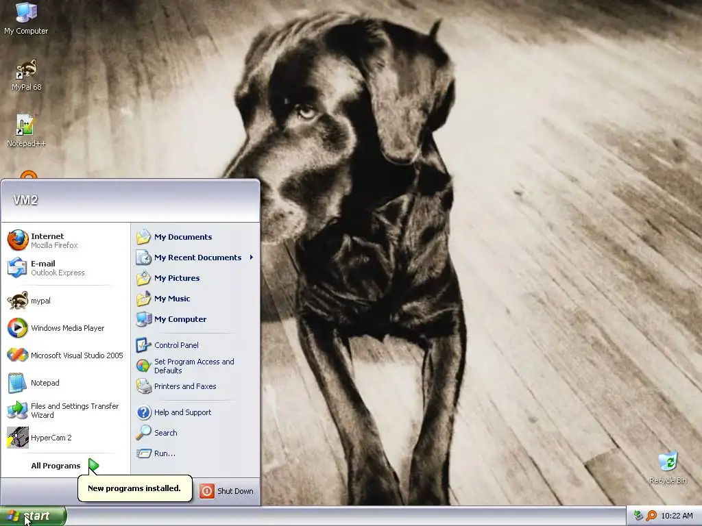
Task: Click the Notepad label in Start menu
Action: pos(45,382)
